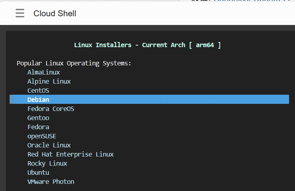Open the hamburger navigation menu
Viewport: 295px width, 191px height.
tap(20, 13)
